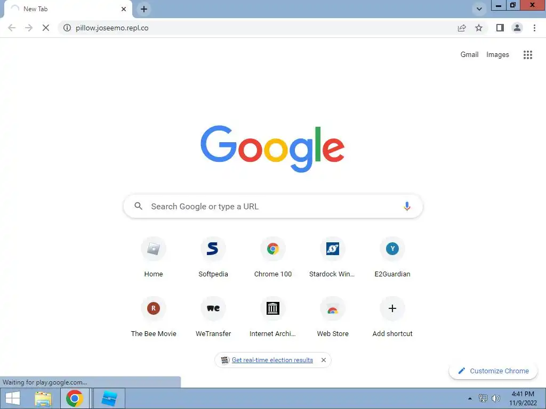546x409 pixels.
Task: Show hidden tray icons arrow
Action: 470,398
